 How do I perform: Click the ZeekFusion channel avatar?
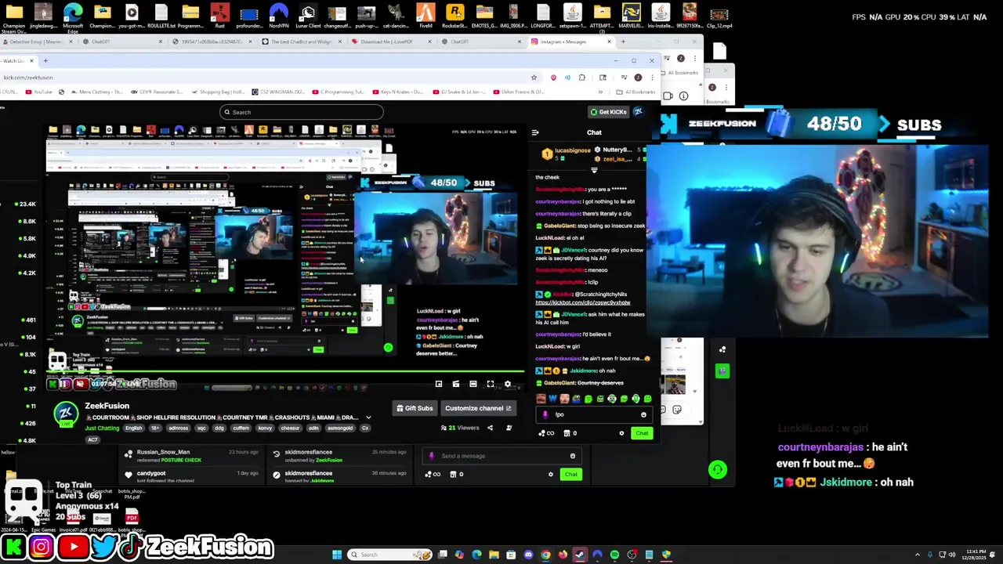pyautogui.click(x=66, y=414)
